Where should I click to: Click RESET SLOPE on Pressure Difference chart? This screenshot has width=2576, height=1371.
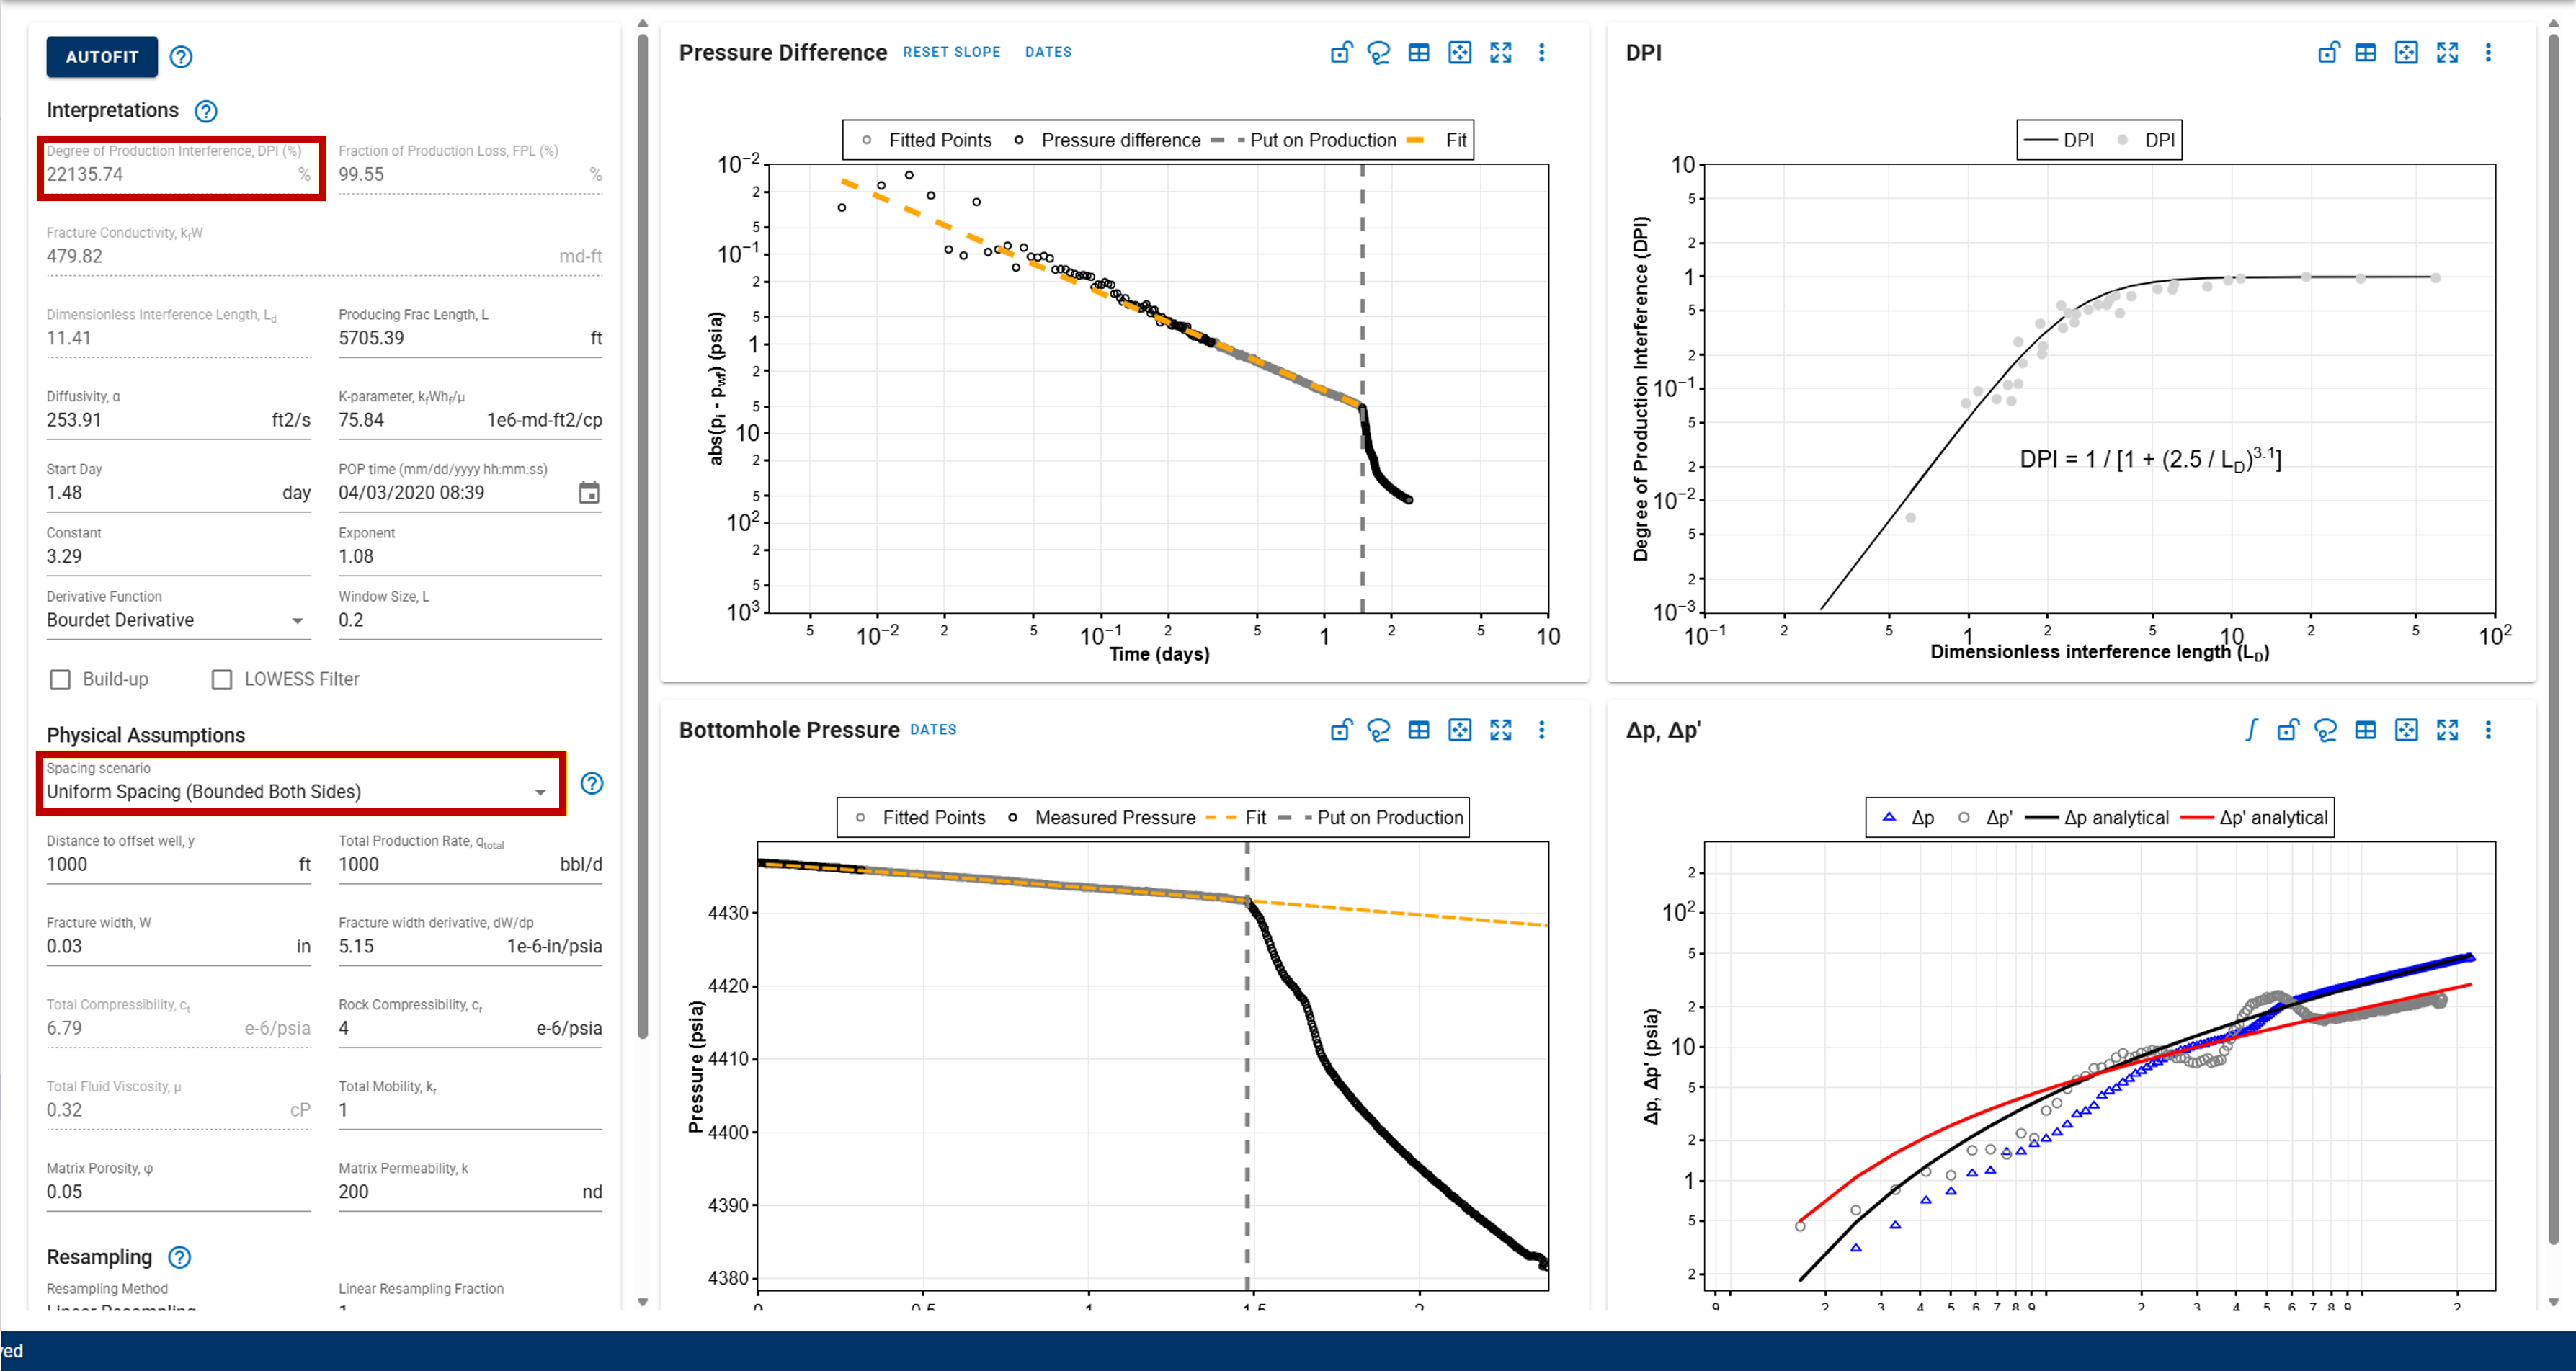(x=951, y=52)
